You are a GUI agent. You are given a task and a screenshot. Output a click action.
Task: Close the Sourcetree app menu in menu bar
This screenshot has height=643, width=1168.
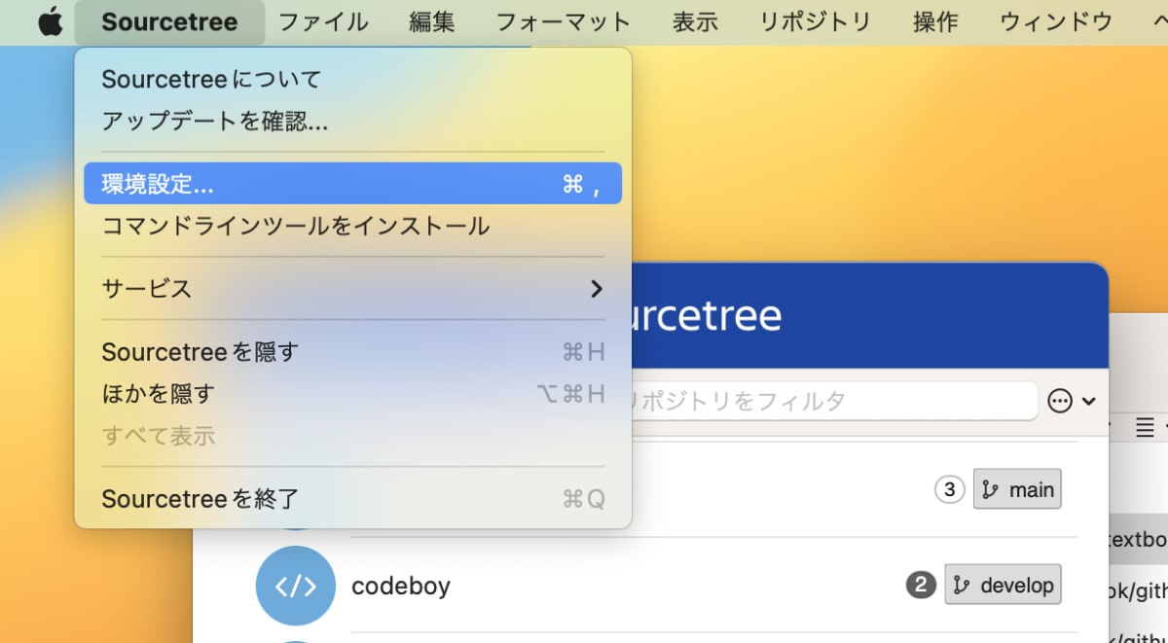point(169,22)
